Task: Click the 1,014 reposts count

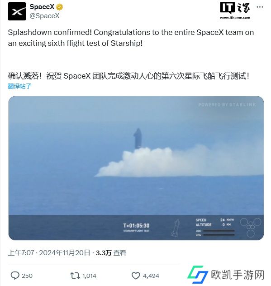Action: (x=89, y=276)
